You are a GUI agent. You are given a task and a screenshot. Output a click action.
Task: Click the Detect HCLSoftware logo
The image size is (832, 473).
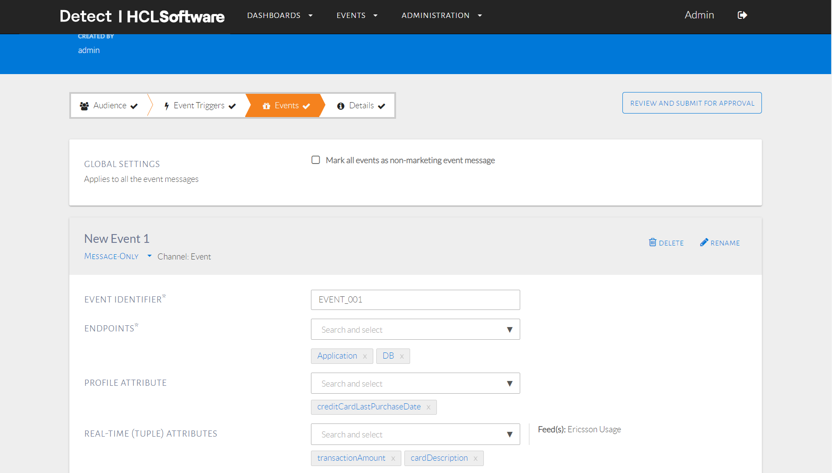(142, 17)
